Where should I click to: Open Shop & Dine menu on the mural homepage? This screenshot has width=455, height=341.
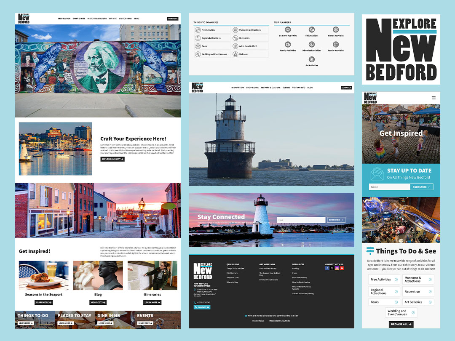[79, 19]
